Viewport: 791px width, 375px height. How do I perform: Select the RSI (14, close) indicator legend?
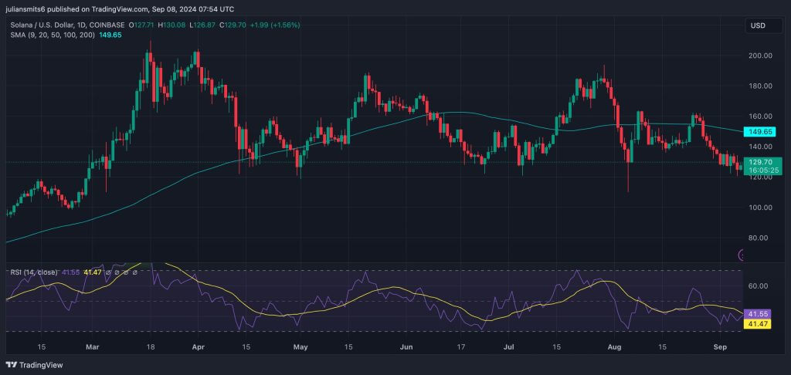click(34, 272)
